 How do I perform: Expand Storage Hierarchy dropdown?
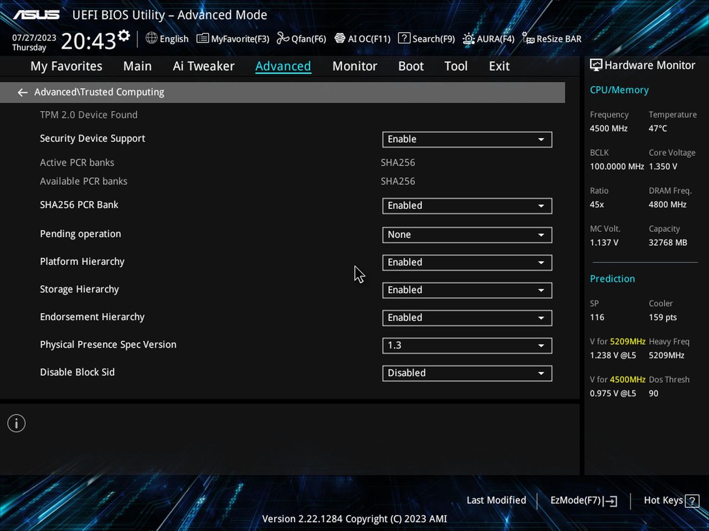467,290
